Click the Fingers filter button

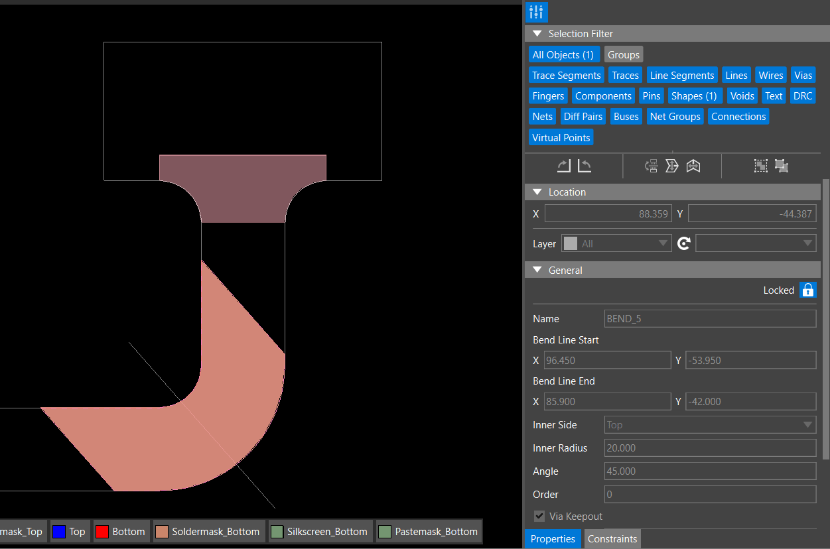click(x=548, y=95)
